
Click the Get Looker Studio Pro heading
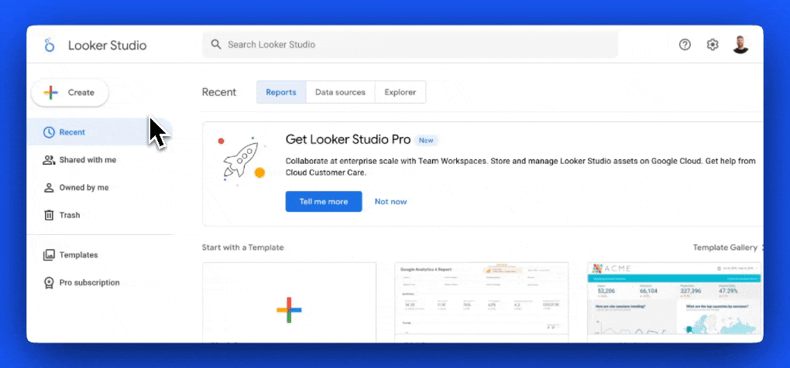349,140
